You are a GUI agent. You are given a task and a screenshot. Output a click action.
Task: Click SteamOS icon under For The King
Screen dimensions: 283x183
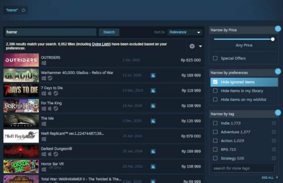[x=56, y=108]
